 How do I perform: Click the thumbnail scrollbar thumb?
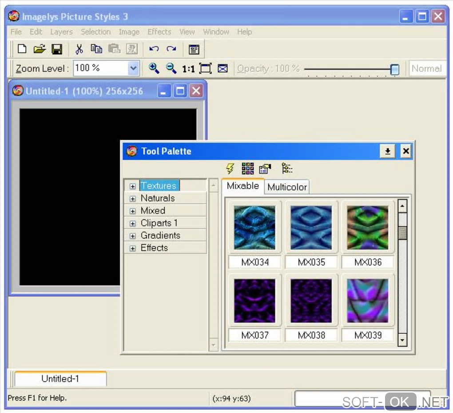(x=402, y=233)
